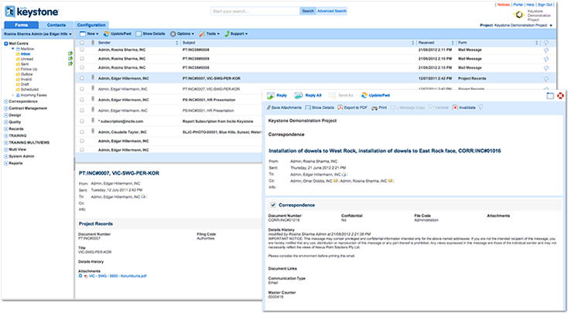Switch to the Configuration tab
Screen dimensions: 568x313
91,25
